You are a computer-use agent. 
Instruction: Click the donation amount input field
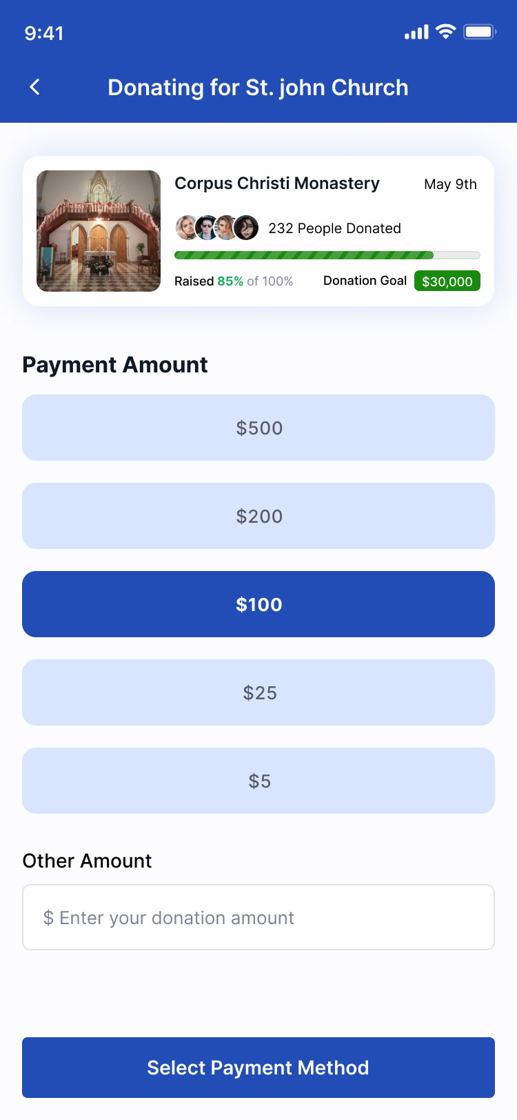click(x=258, y=917)
